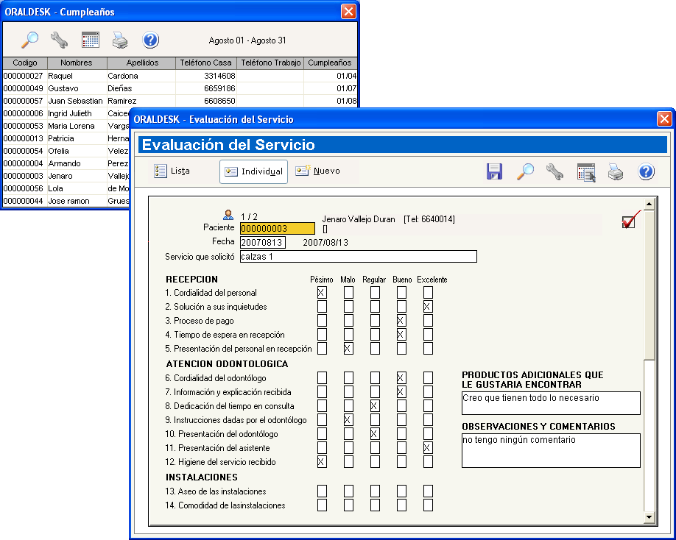
Task: Print the service evaluation form
Action: (x=615, y=171)
